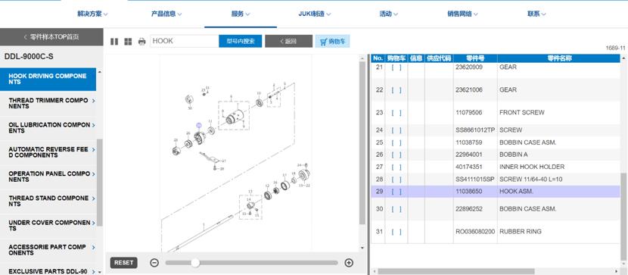Tick cart checkbox for HOOK ASM. row 29
628x275 pixels.
pyautogui.click(x=396, y=192)
